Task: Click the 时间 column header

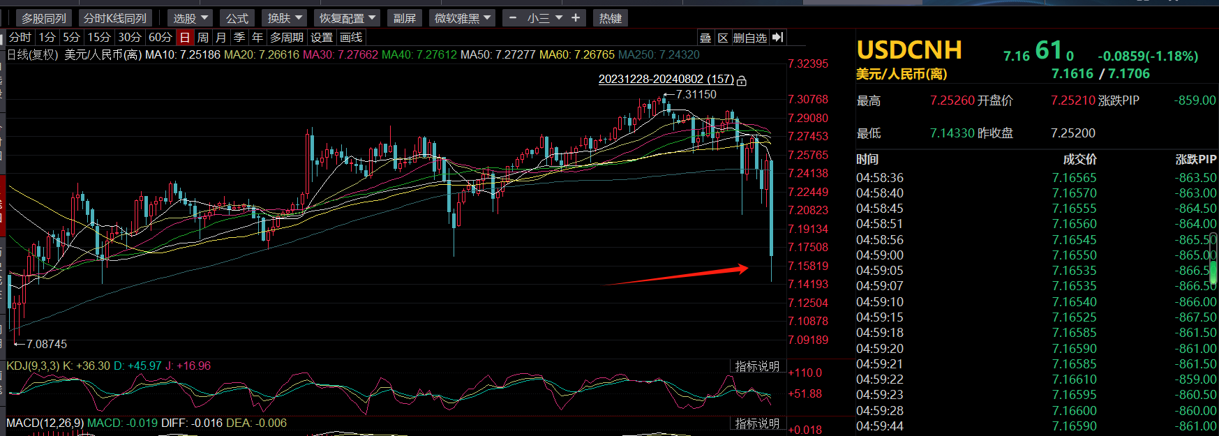Action: 868,160
